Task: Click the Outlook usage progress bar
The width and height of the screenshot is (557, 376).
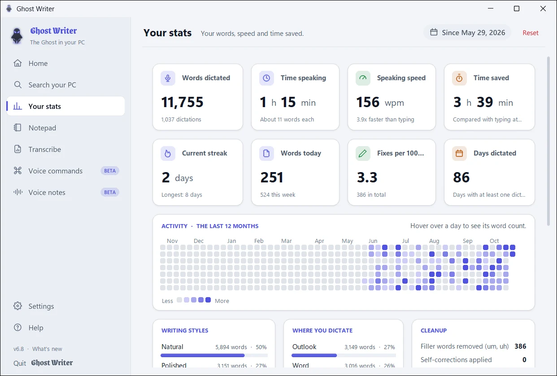Action: [x=344, y=355]
